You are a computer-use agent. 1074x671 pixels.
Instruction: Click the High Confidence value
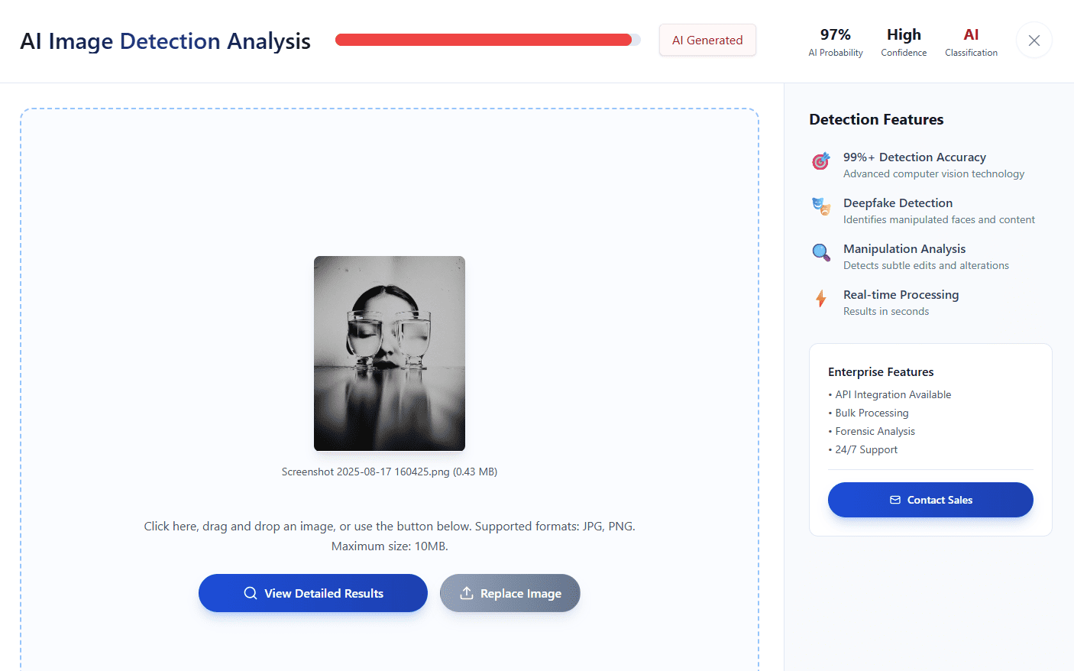pos(904,34)
